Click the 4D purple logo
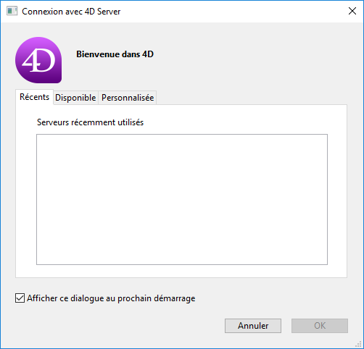Viewport: 364px width, 349px height. [38, 60]
